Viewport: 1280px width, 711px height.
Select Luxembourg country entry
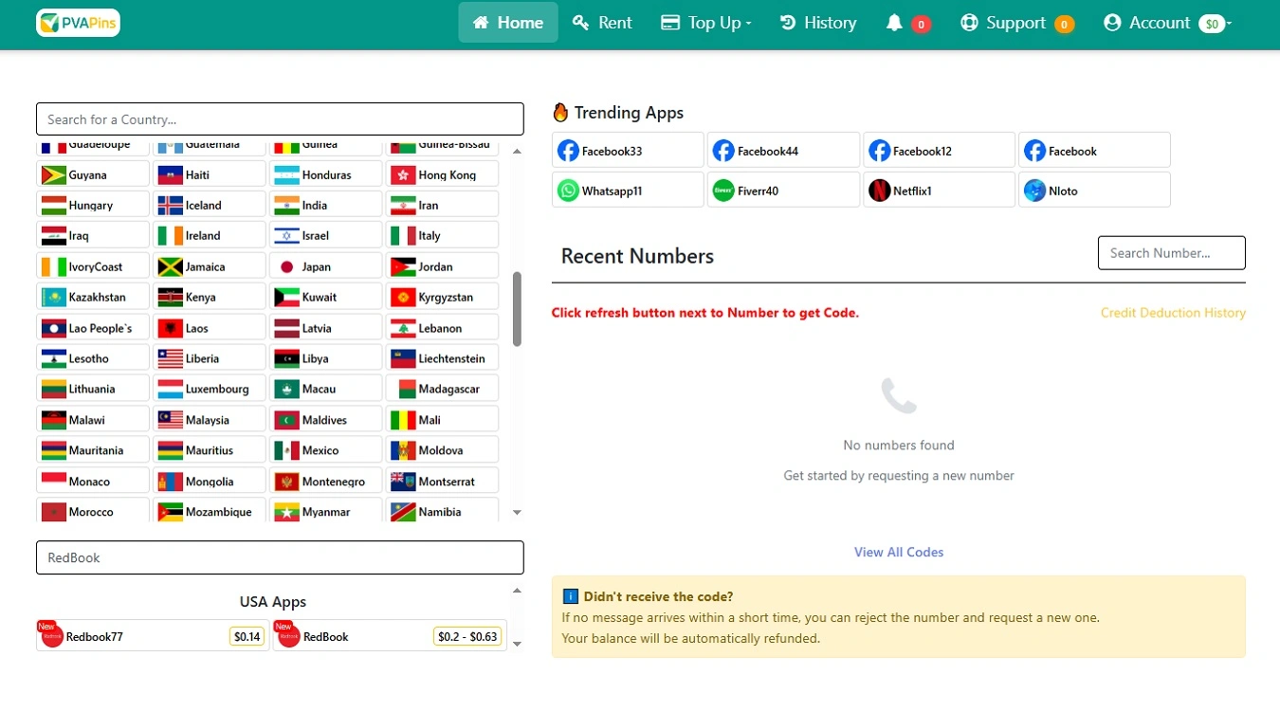click(x=210, y=389)
